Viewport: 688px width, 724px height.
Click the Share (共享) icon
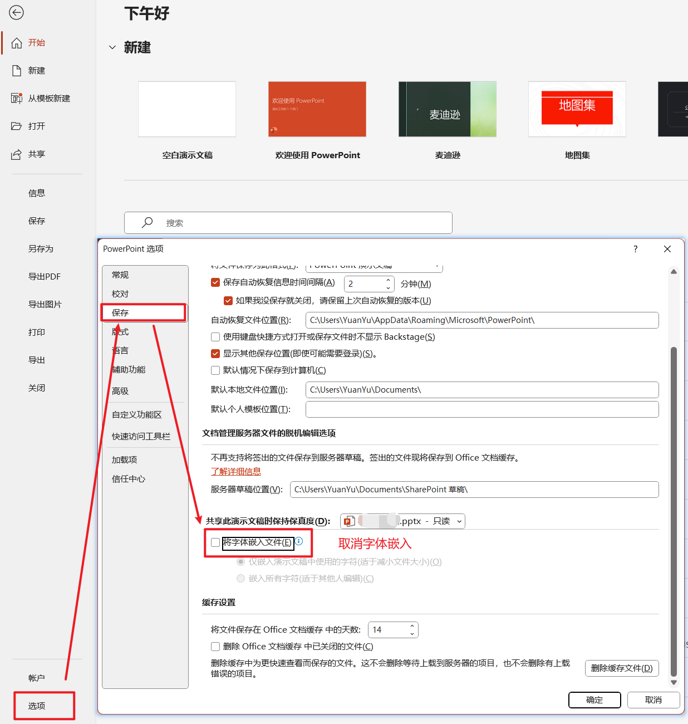pos(17,154)
